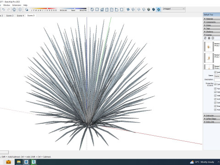Image resolution: width=220 pixels, height=165 pixels.
Task: Select the third scene thumbnail in Scenes list
Action: tap(209, 67)
